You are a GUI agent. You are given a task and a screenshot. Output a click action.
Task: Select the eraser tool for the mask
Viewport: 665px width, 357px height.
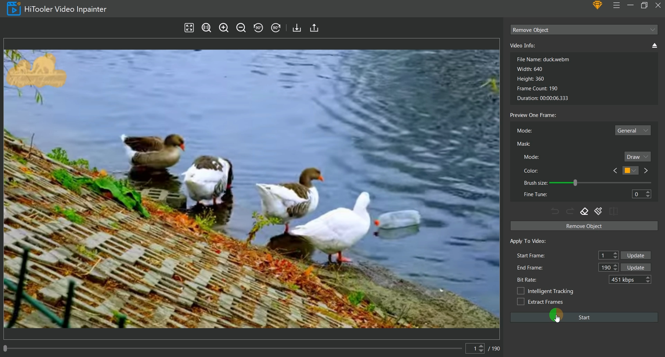coord(584,211)
